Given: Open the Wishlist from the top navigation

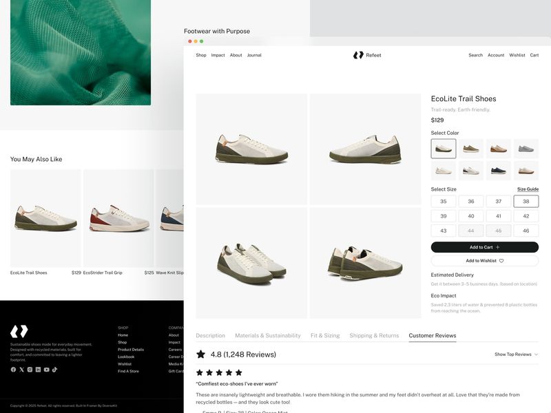Looking at the screenshot, I should 517,54.
